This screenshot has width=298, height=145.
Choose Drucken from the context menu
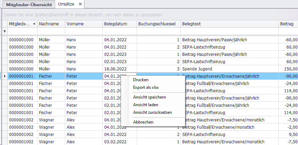click(x=141, y=80)
